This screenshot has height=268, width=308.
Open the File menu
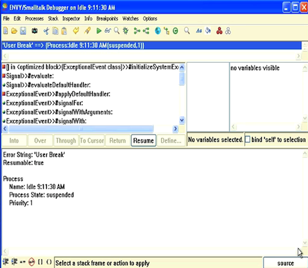point(6,18)
